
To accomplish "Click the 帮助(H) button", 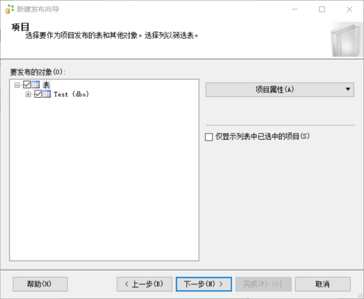I will click(x=40, y=284).
